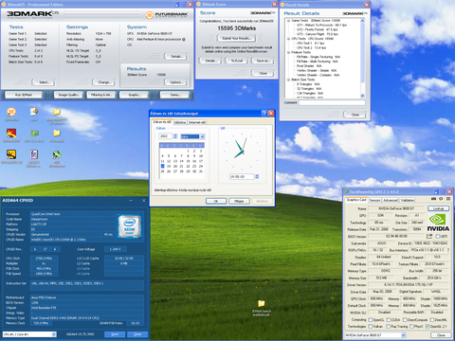Open the cpuz desktop shortcut
455x341 pixels.
point(34,113)
